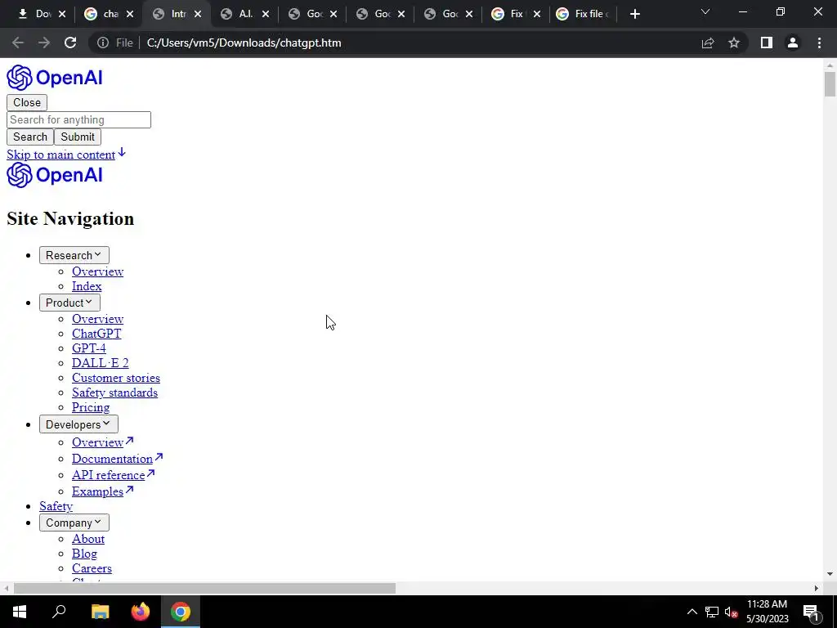Open the Overview link under Research
This screenshot has width=837, height=628.
(x=98, y=271)
